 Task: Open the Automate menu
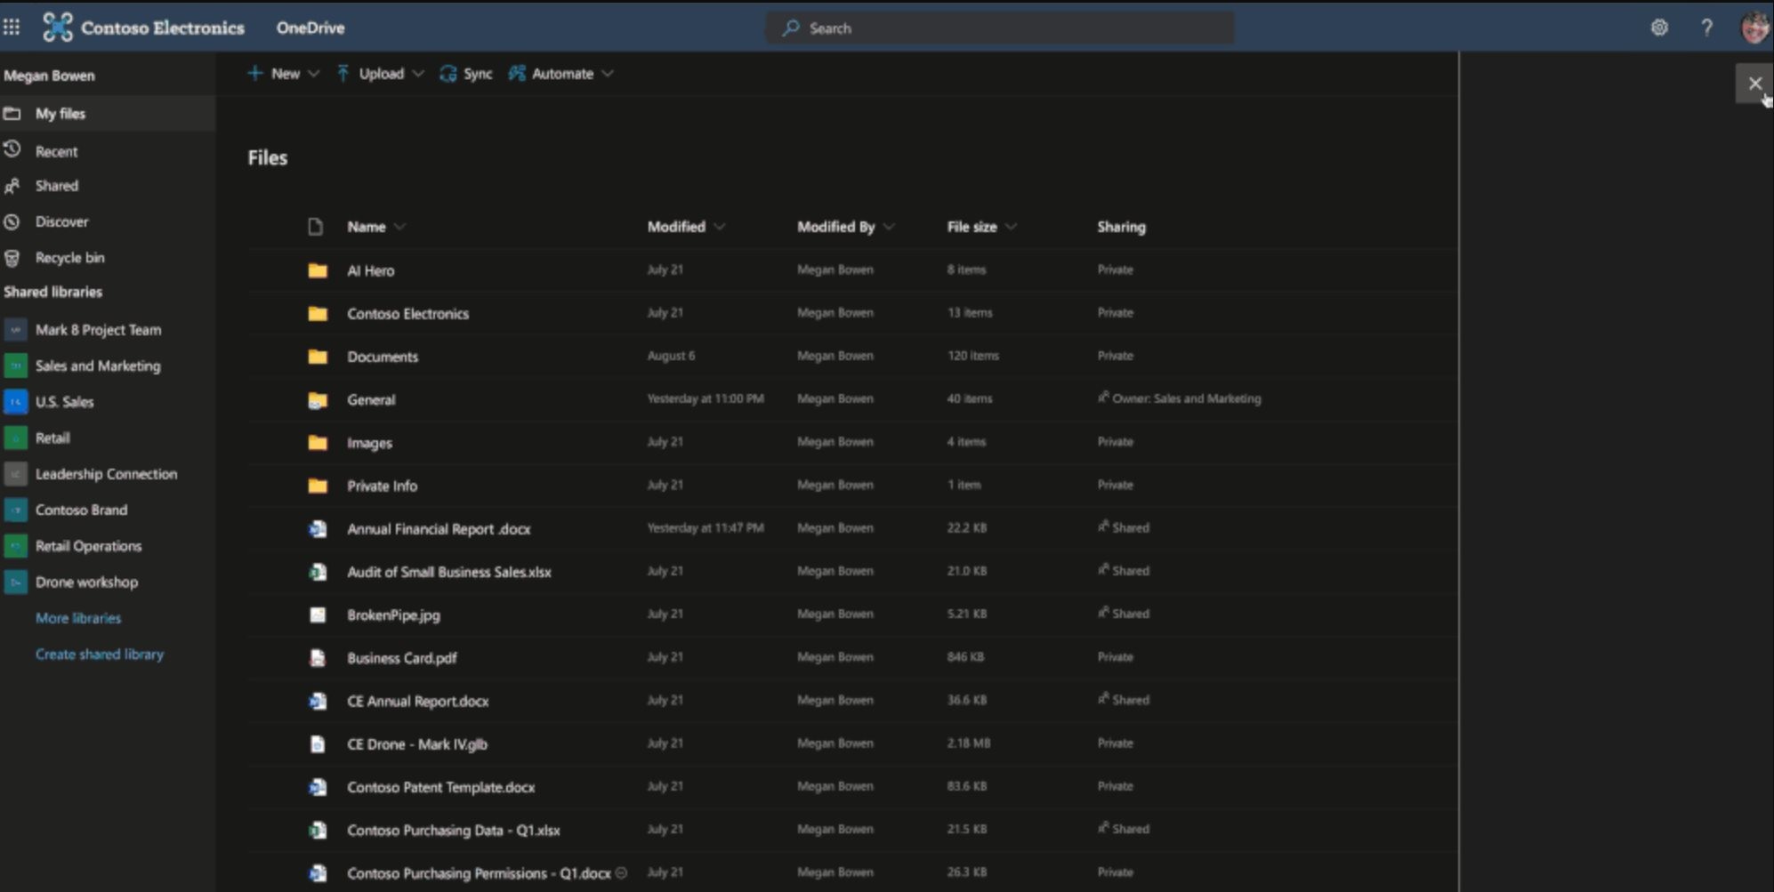[x=560, y=74]
